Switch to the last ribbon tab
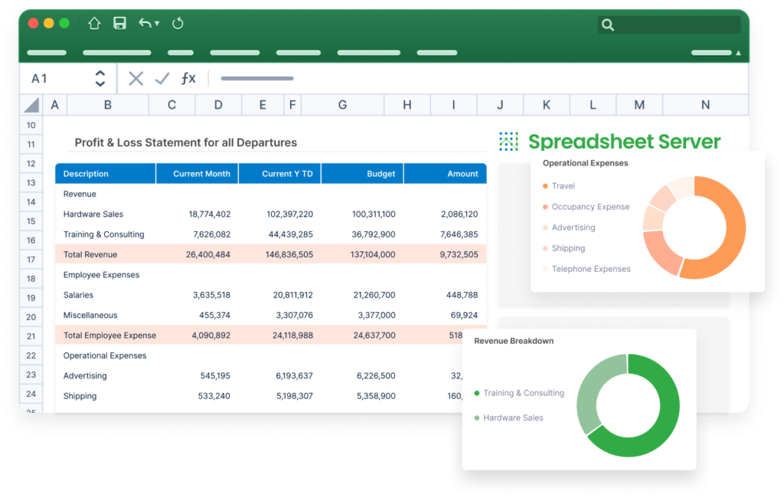 point(712,52)
